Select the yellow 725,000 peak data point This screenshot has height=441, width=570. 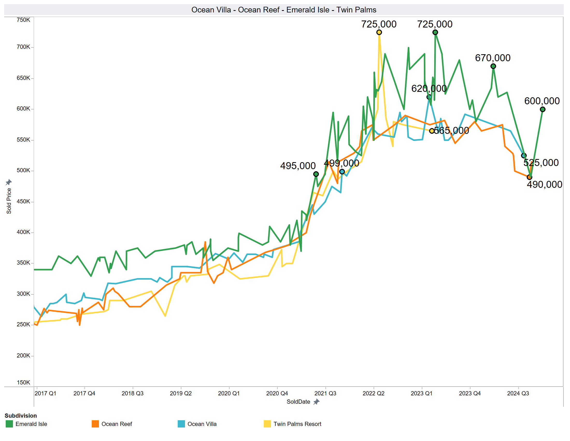[379, 32]
